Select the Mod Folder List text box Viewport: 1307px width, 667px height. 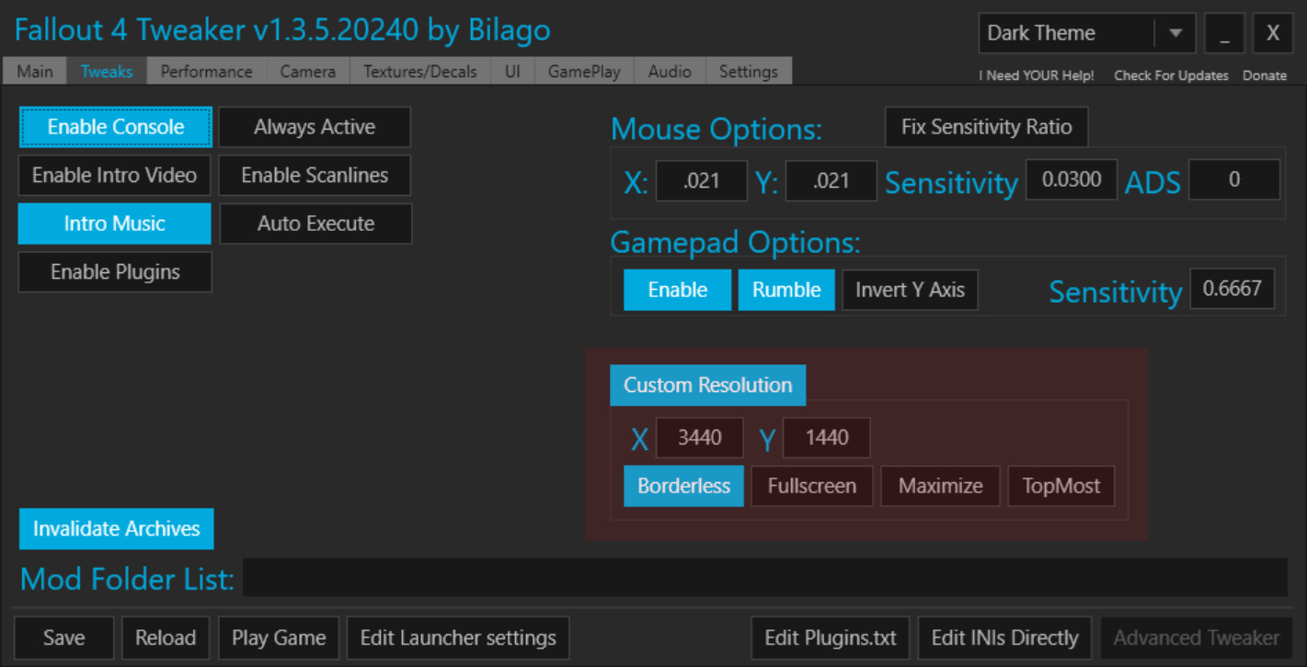[x=765, y=578]
